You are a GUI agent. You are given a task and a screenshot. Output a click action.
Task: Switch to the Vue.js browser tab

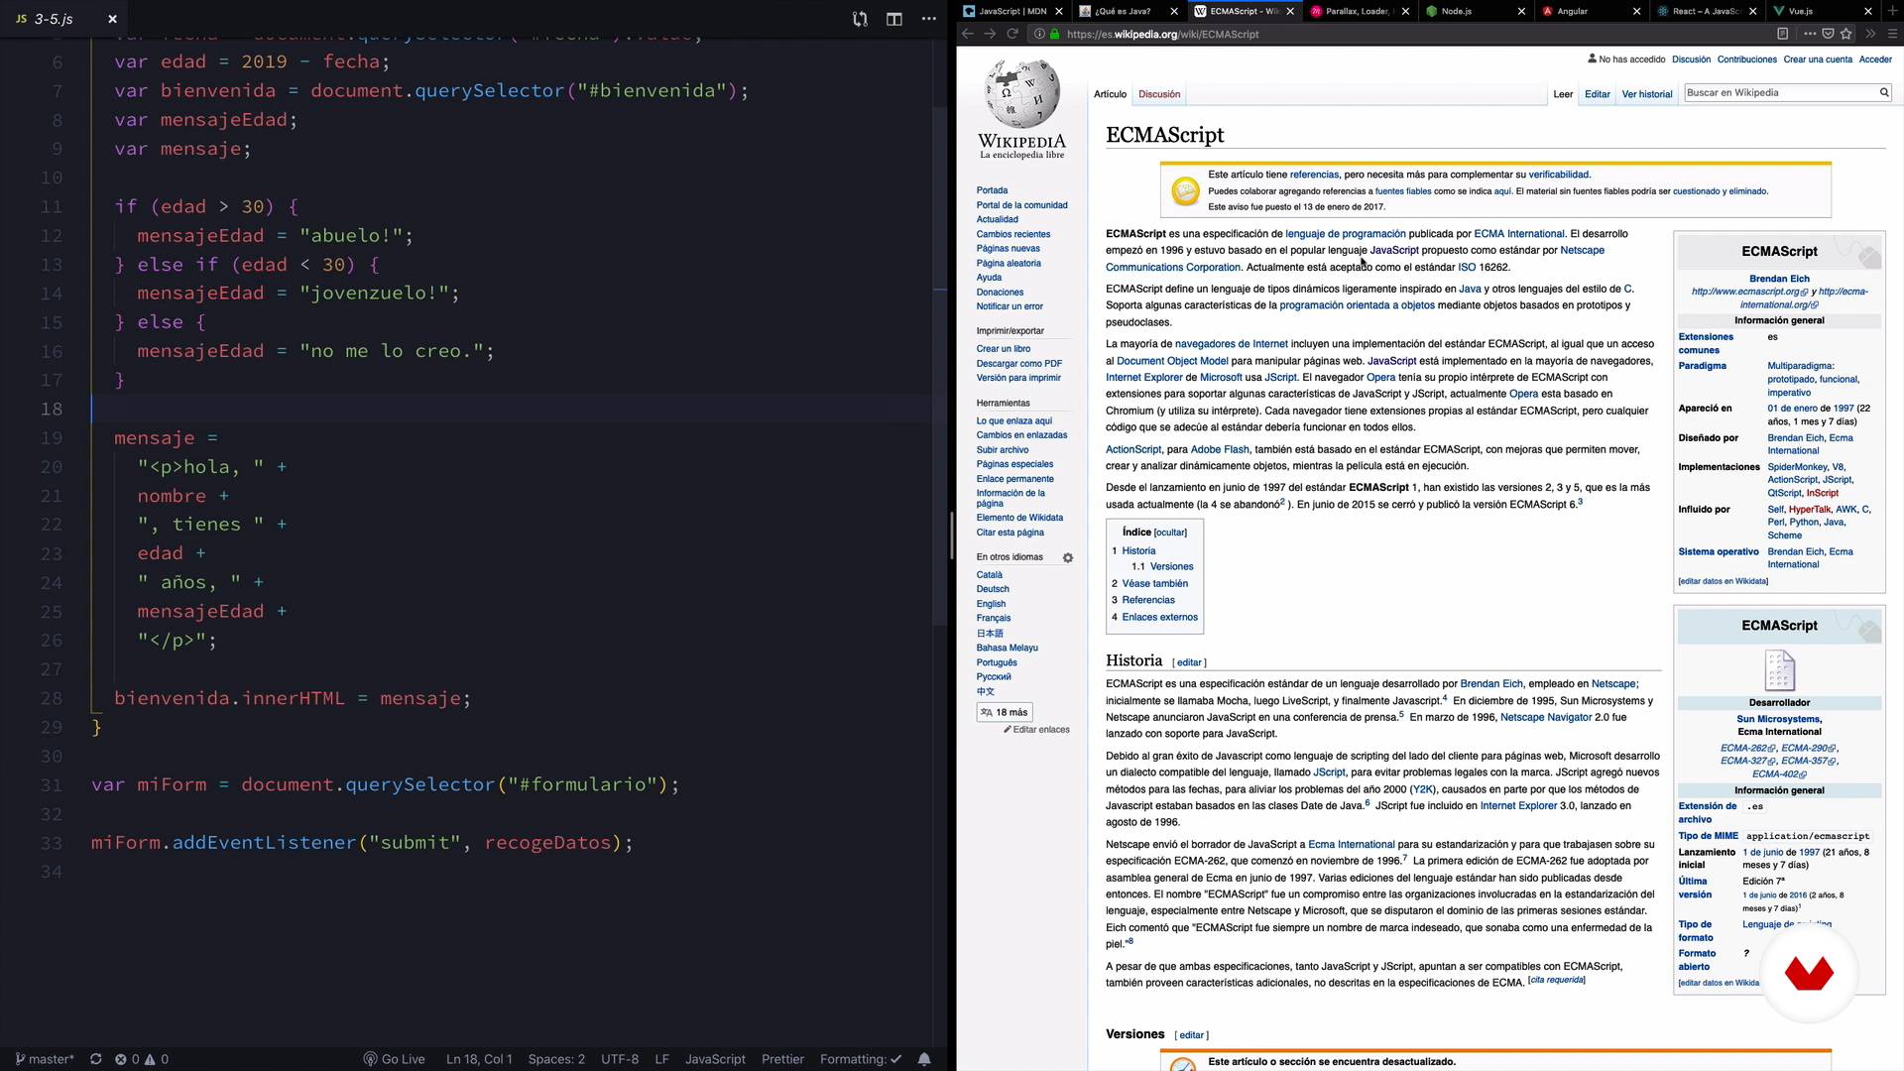point(1821,11)
